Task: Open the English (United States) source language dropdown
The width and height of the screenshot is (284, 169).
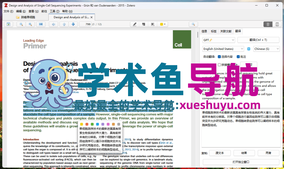Action: [x=223, y=49]
